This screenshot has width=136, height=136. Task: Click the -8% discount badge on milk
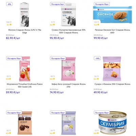click(9, 4)
